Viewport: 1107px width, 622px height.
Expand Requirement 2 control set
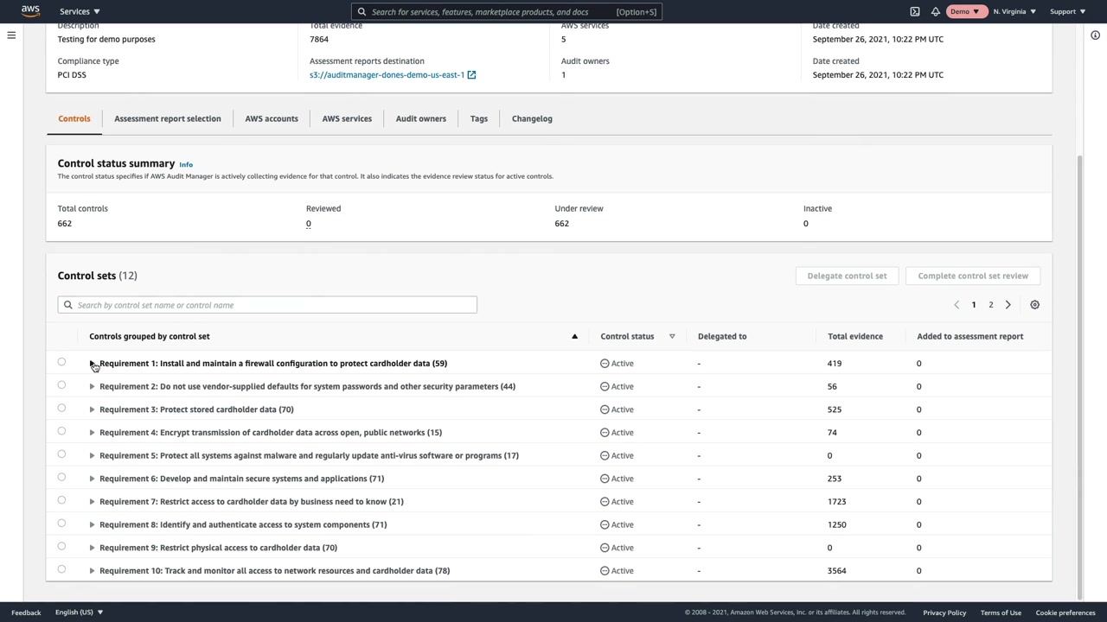tap(92, 386)
